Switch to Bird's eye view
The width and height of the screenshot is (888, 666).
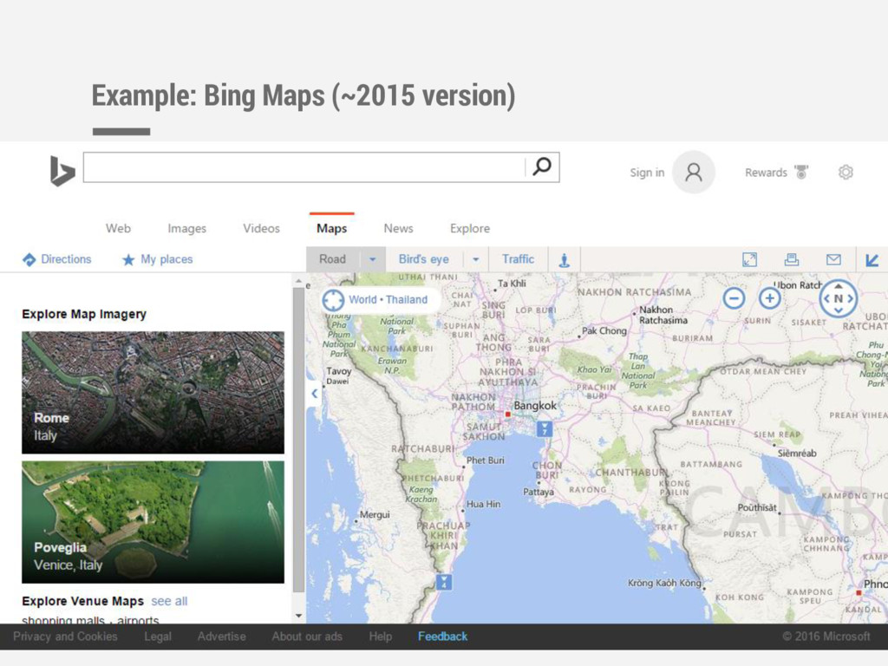[423, 259]
